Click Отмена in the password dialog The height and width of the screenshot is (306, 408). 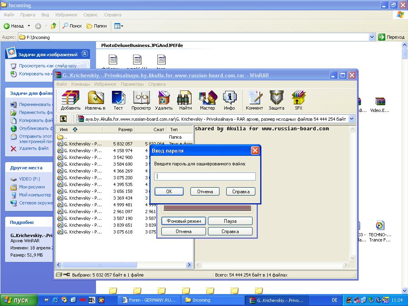pyautogui.click(x=205, y=192)
